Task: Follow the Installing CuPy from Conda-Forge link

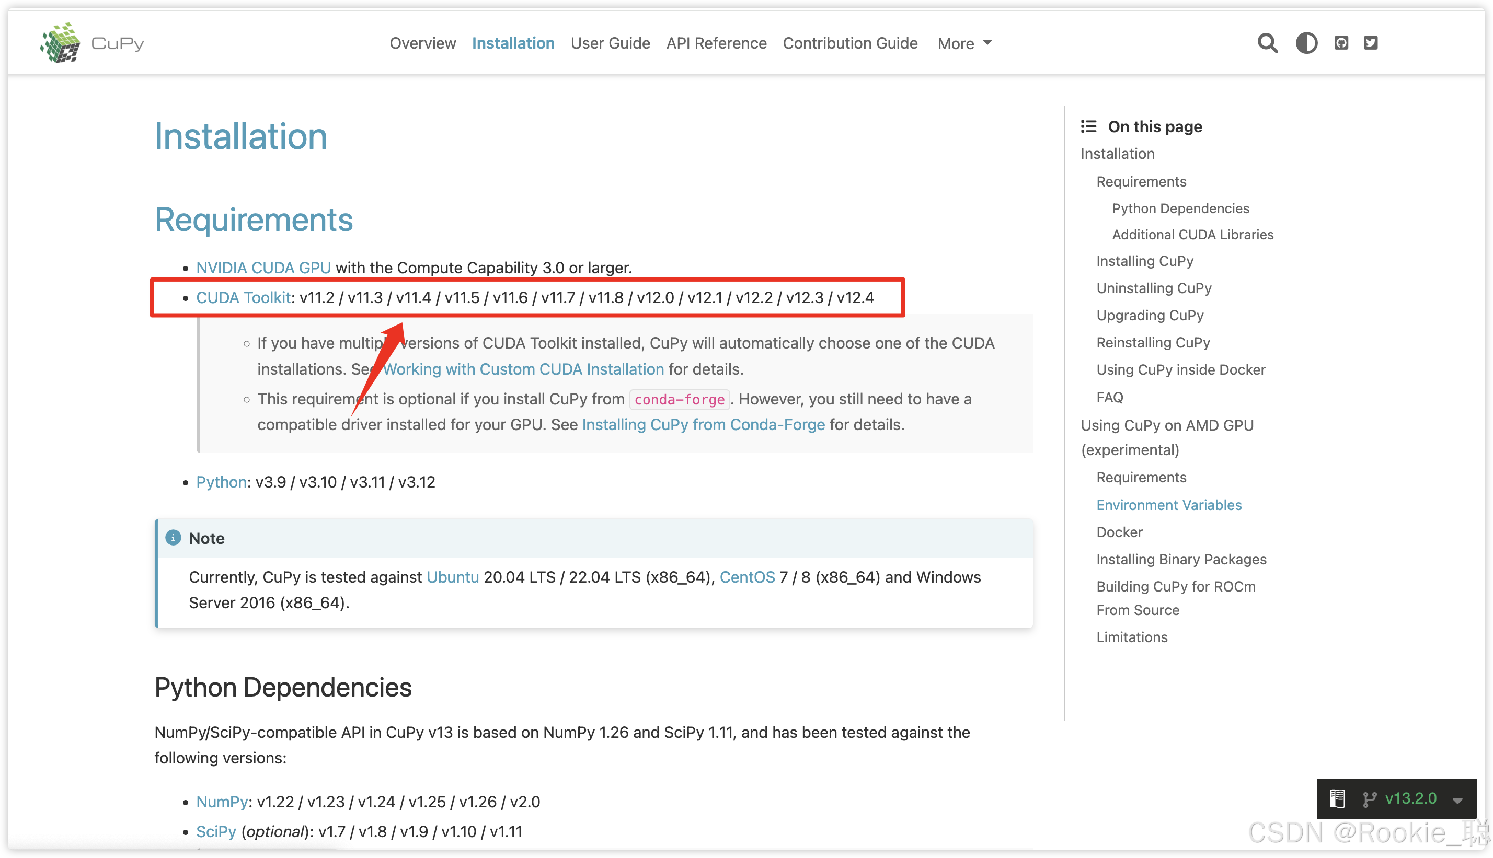Action: (703, 425)
